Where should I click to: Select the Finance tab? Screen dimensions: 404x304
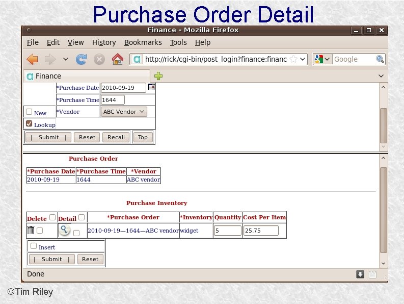(87, 76)
